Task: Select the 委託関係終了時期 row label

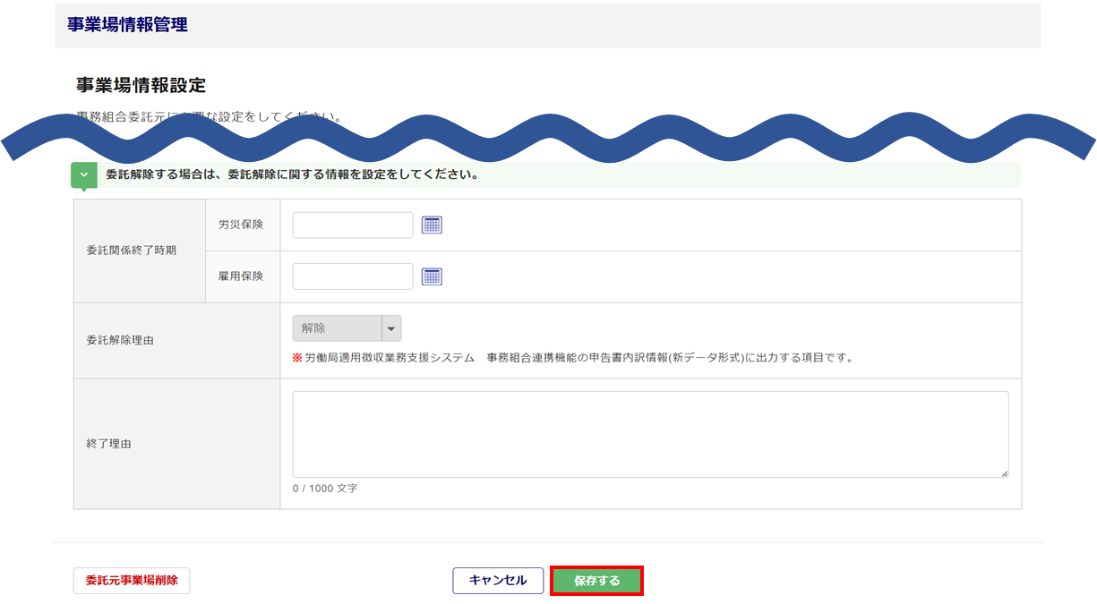Action: [132, 251]
